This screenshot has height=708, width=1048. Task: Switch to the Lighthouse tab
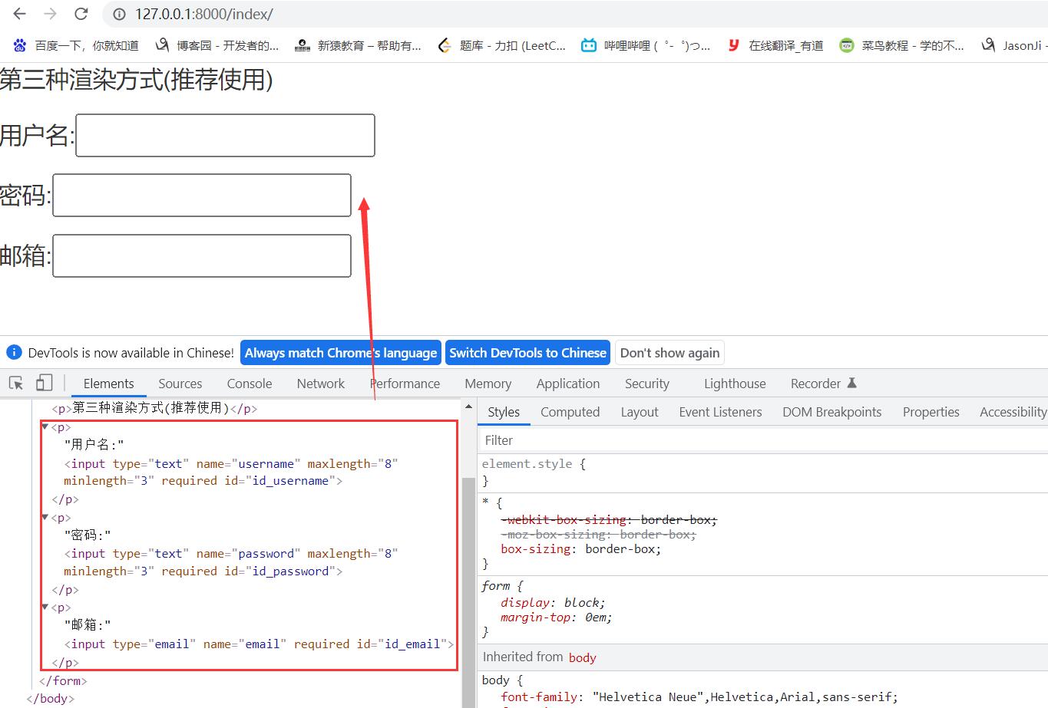735,384
